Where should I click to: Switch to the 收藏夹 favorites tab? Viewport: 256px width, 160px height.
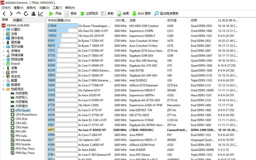pos(18,20)
